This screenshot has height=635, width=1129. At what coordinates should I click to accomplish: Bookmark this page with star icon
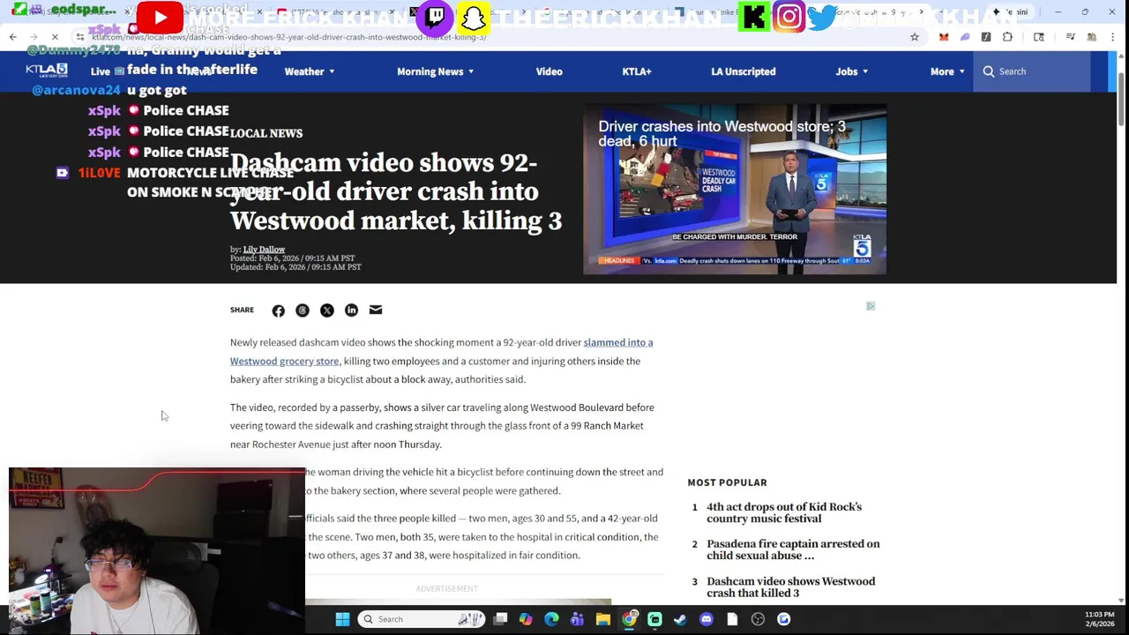915,37
